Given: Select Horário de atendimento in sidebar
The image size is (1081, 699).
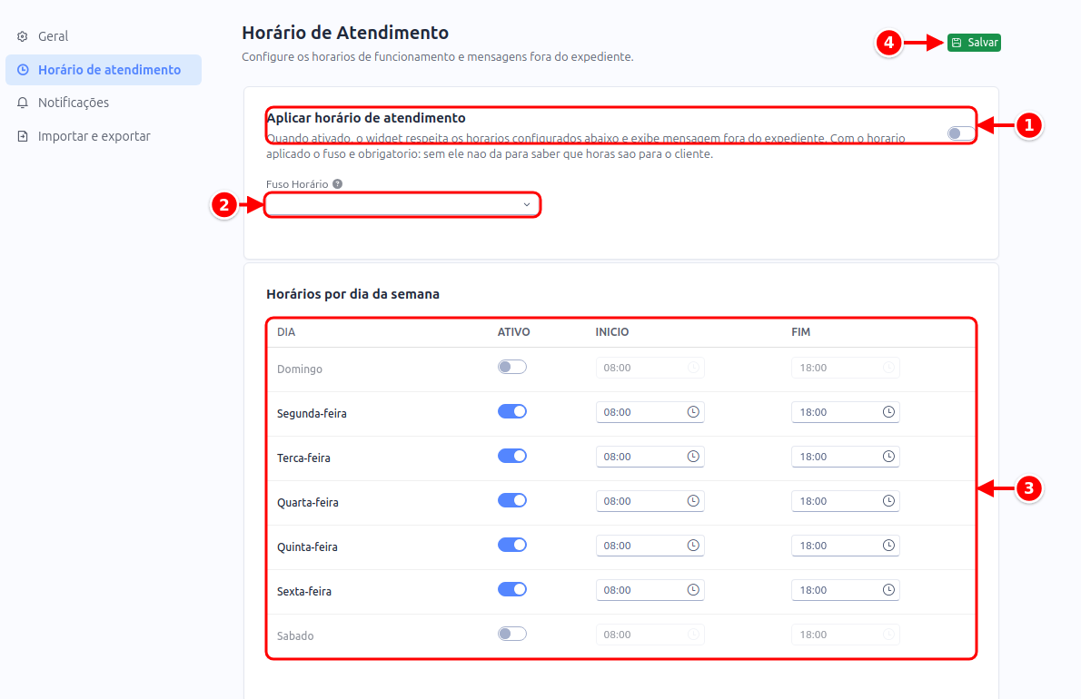Looking at the screenshot, I should [x=104, y=70].
